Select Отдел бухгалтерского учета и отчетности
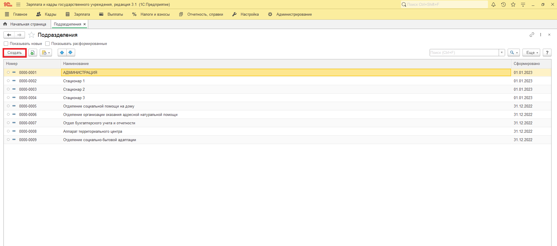This screenshot has width=557, height=246. [x=277, y=123]
